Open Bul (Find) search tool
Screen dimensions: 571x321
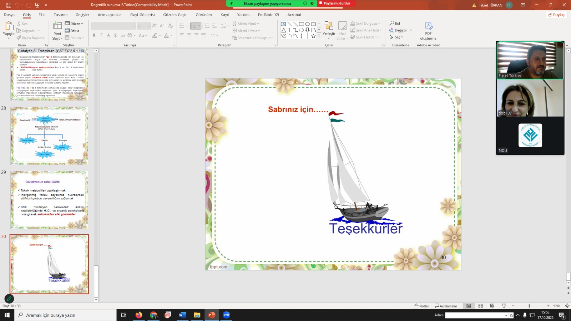coord(395,23)
